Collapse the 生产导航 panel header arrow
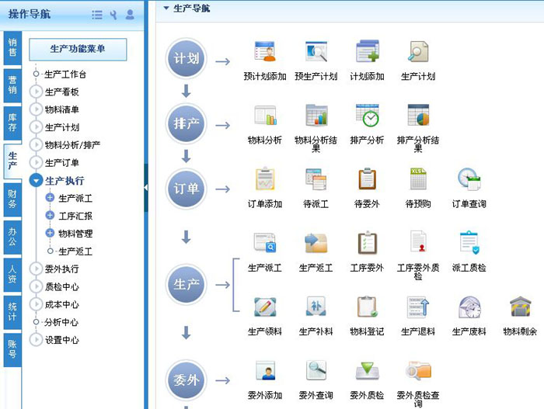Image resolution: width=544 pixels, height=409 pixels. pos(166,8)
